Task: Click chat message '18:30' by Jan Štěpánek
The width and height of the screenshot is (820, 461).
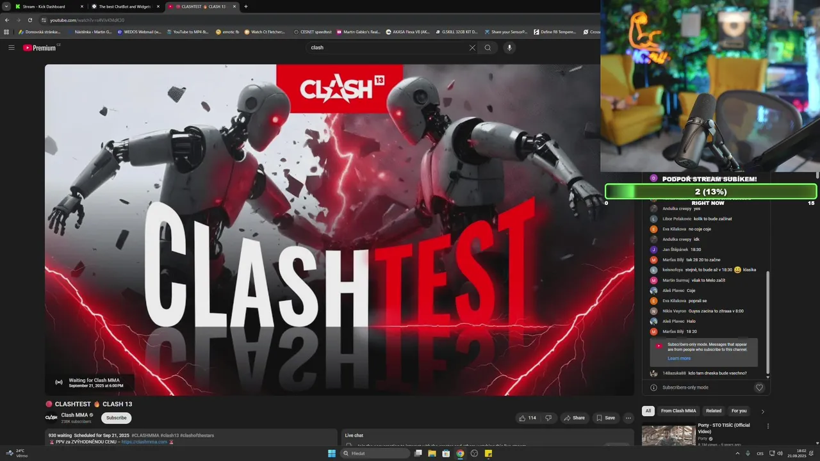Action: pyautogui.click(x=696, y=249)
